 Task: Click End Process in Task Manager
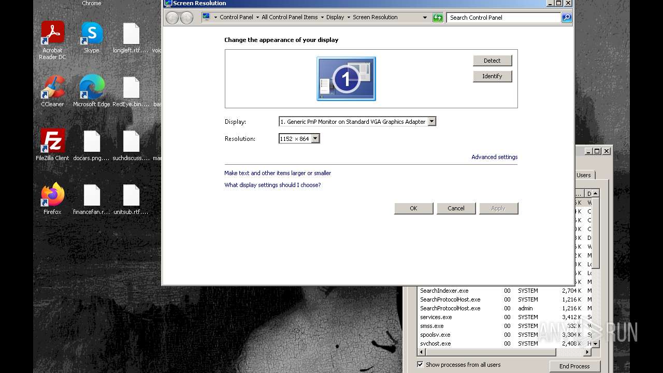574,366
